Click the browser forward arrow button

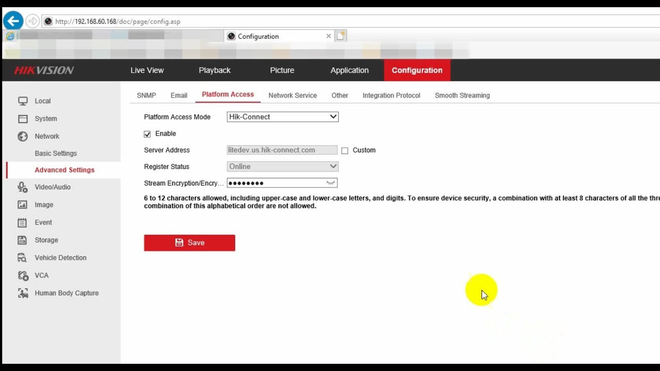coord(32,21)
